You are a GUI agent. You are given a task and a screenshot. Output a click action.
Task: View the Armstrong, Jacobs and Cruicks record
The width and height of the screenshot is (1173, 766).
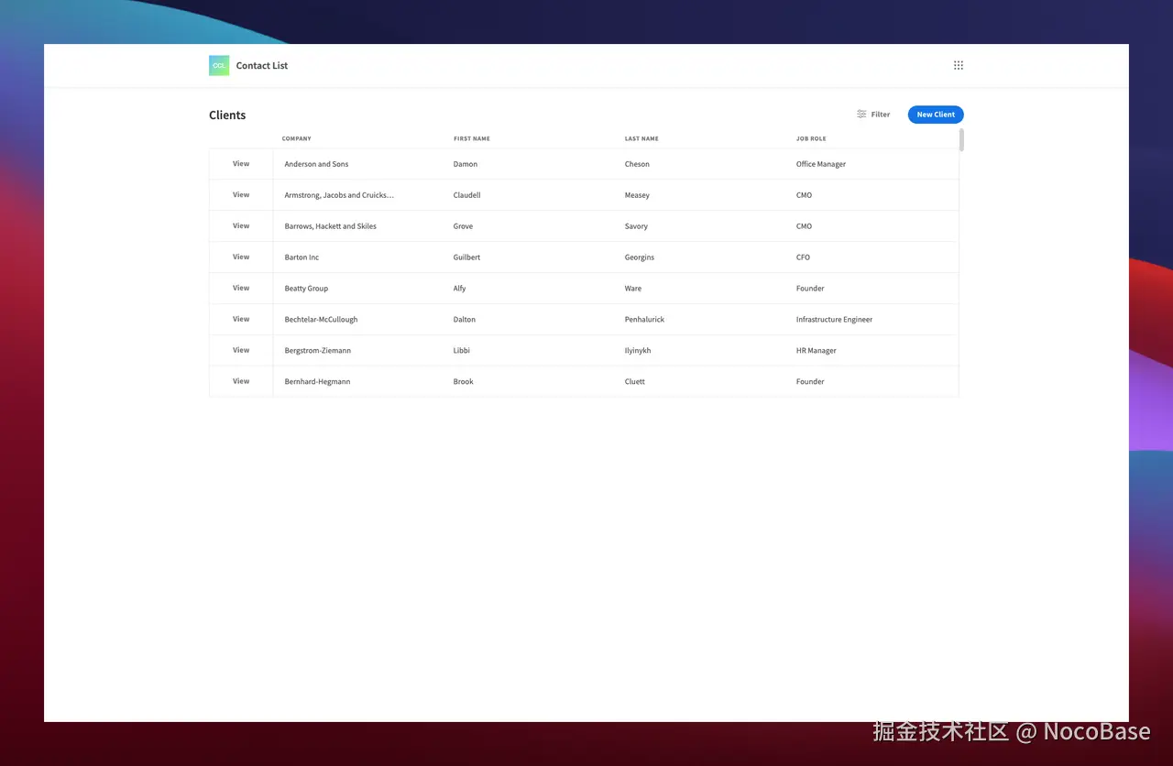(240, 194)
